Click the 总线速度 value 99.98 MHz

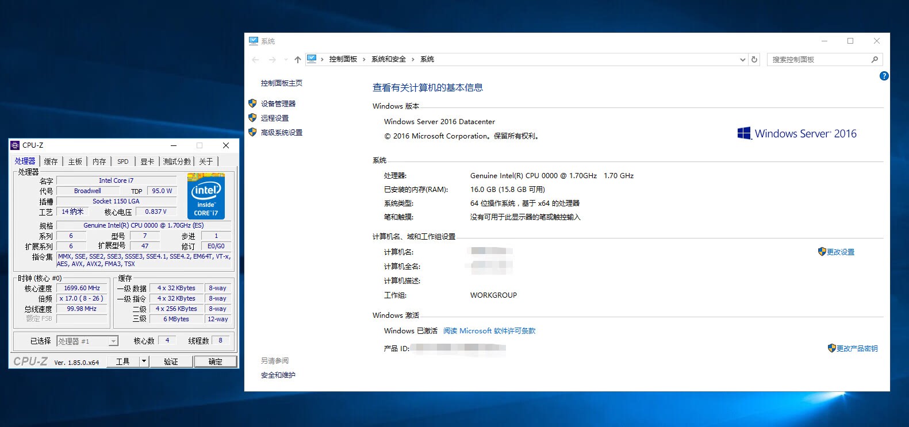pyautogui.click(x=82, y=309)
